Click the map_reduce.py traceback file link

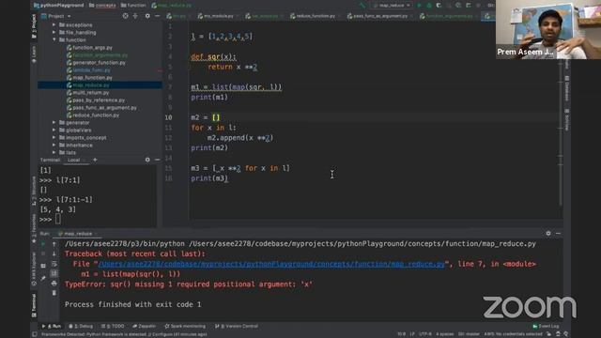pyautogui.click(x=271, y=264)
